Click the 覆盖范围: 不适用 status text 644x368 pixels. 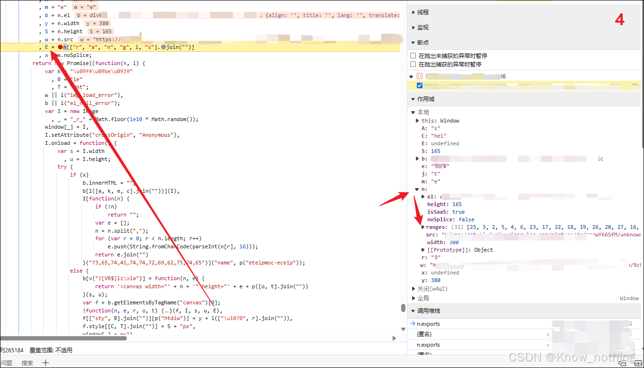click(x=51, y=350)
